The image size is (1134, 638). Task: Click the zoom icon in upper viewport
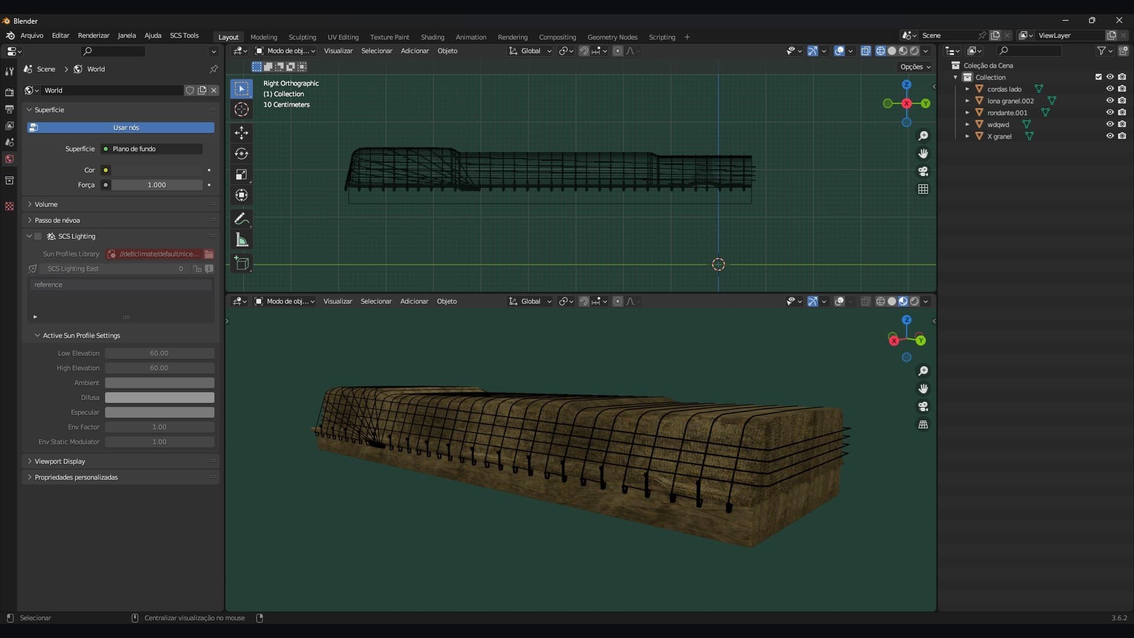[923, 136]
